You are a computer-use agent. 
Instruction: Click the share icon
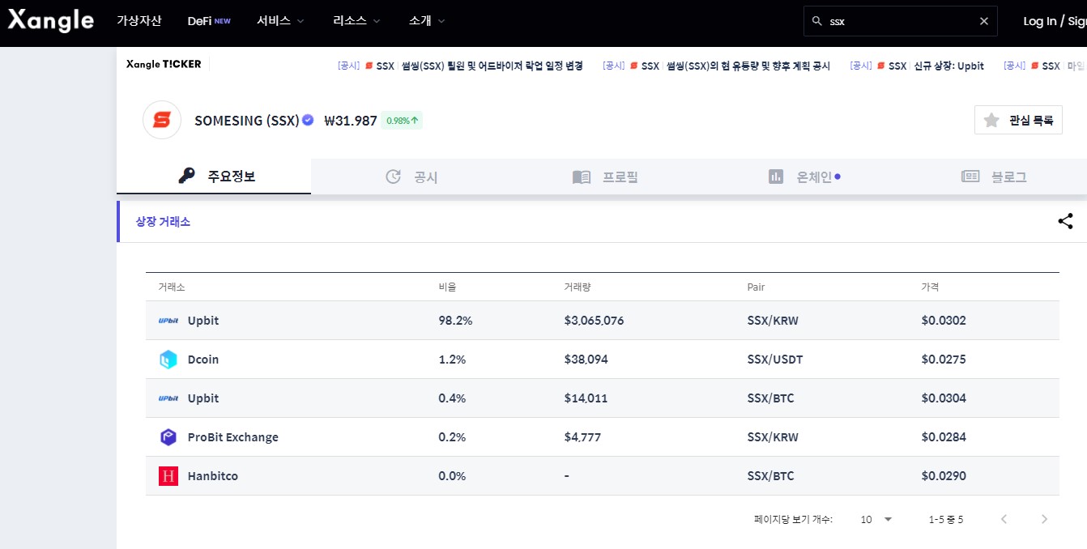[x=1065, y=221]
